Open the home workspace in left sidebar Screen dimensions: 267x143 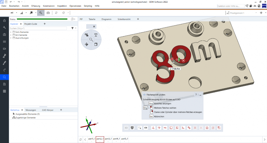tap(4, 21)
